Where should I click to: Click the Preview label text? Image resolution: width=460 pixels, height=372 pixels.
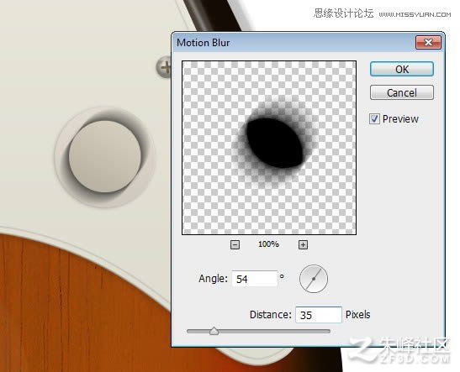(400, 119)
